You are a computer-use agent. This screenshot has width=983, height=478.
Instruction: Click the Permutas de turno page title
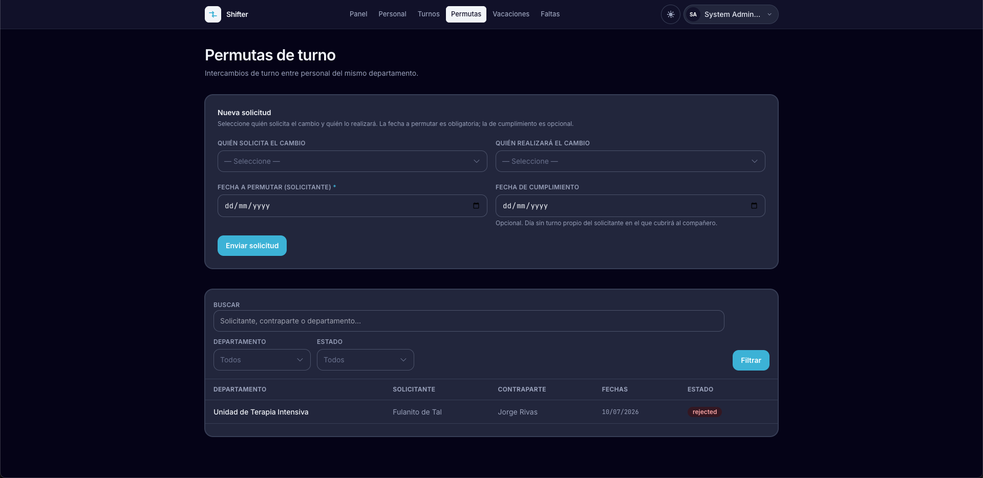[270, 55]
